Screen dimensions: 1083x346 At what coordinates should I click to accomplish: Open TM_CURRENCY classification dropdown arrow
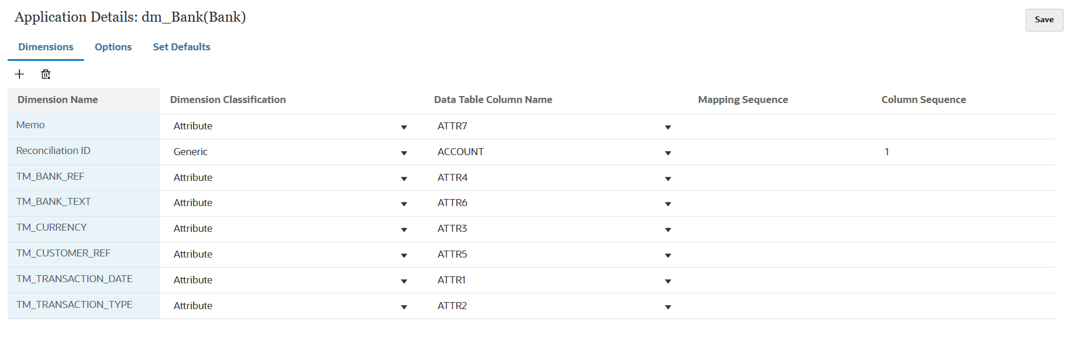pos(404,229)
